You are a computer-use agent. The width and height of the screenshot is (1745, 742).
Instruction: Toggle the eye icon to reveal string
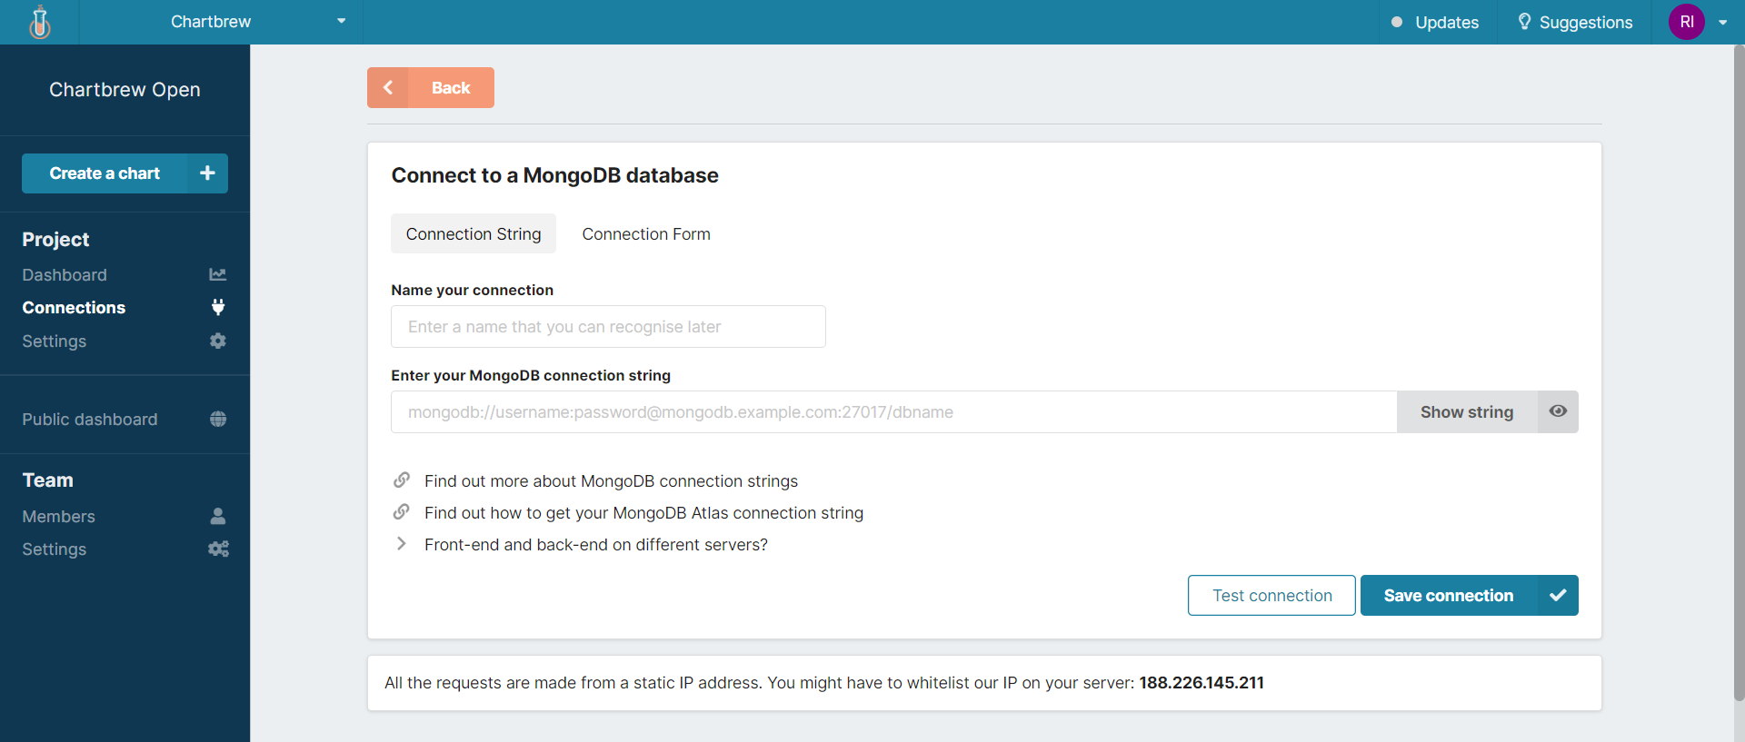point(1558,411)
